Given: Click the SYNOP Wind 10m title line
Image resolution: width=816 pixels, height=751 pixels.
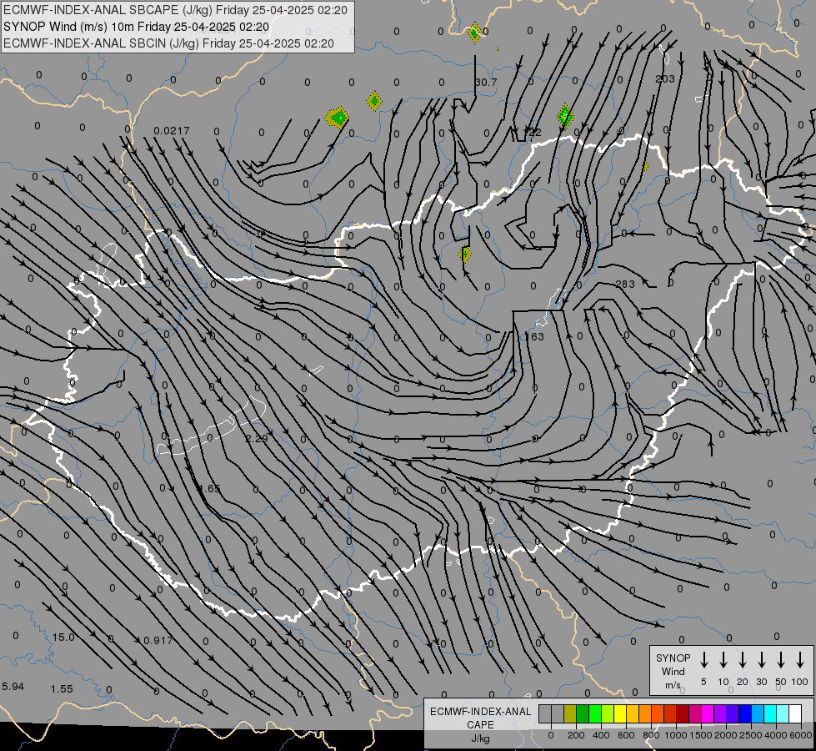Looking at the screenshot, I should tap(137, 27).
